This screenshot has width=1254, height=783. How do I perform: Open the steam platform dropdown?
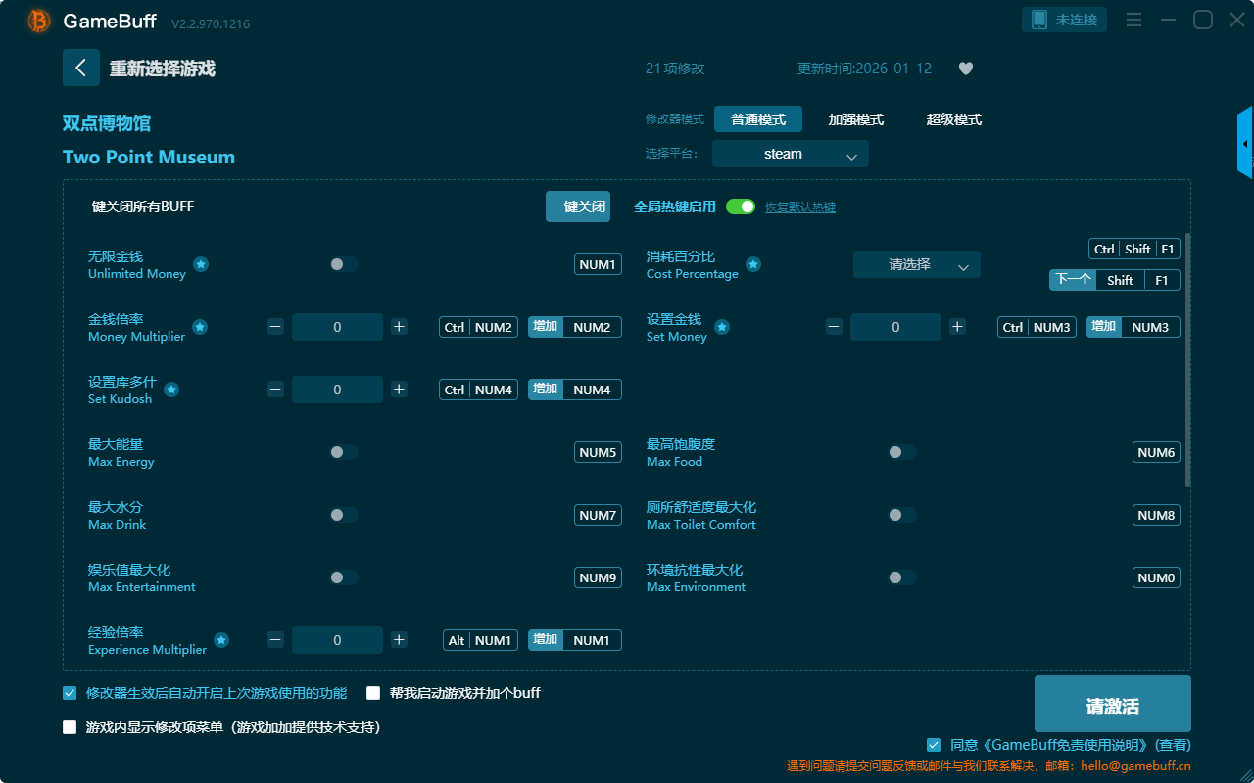click(x=790, y=154)
